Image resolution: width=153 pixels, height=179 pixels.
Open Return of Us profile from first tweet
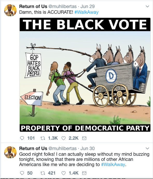pos(33,6)
